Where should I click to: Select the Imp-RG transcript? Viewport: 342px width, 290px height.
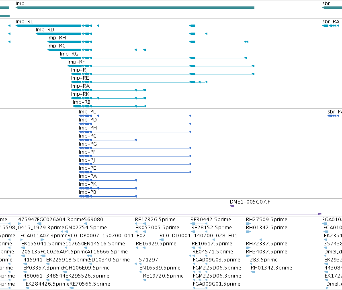click(69, 54)
